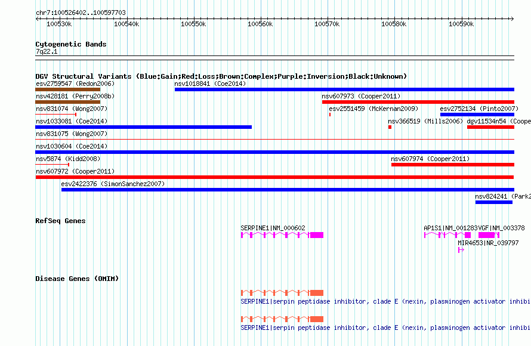
Task: Open nsv607974 (Cooper2011) label
Action: [x=430, y=159]
